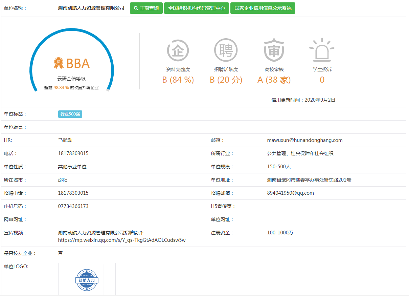The width and height of the screenshot is (409, 296).
Task: Open the mp.weixin.qq.com promo video link
Action: click(x=122, y=240)
